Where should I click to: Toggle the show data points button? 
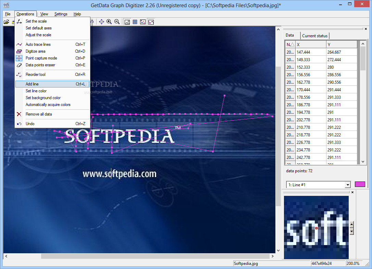[x=143, y=22]
